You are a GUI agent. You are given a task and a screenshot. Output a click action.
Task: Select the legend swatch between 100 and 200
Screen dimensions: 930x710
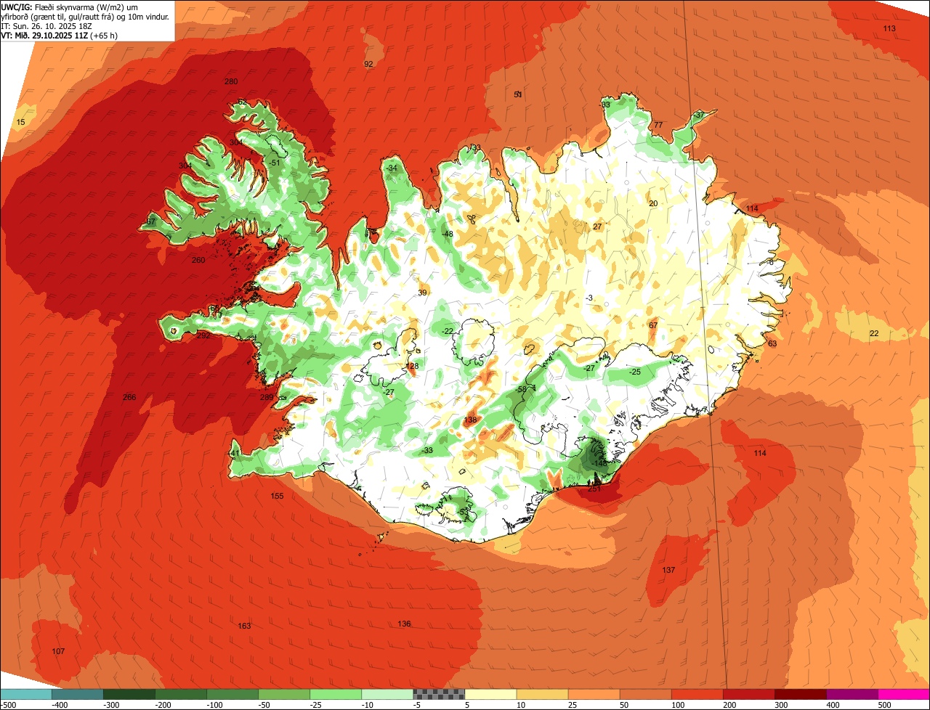tap(697, 694)
